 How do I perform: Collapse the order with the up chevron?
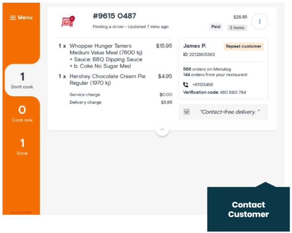click(162, 129)
